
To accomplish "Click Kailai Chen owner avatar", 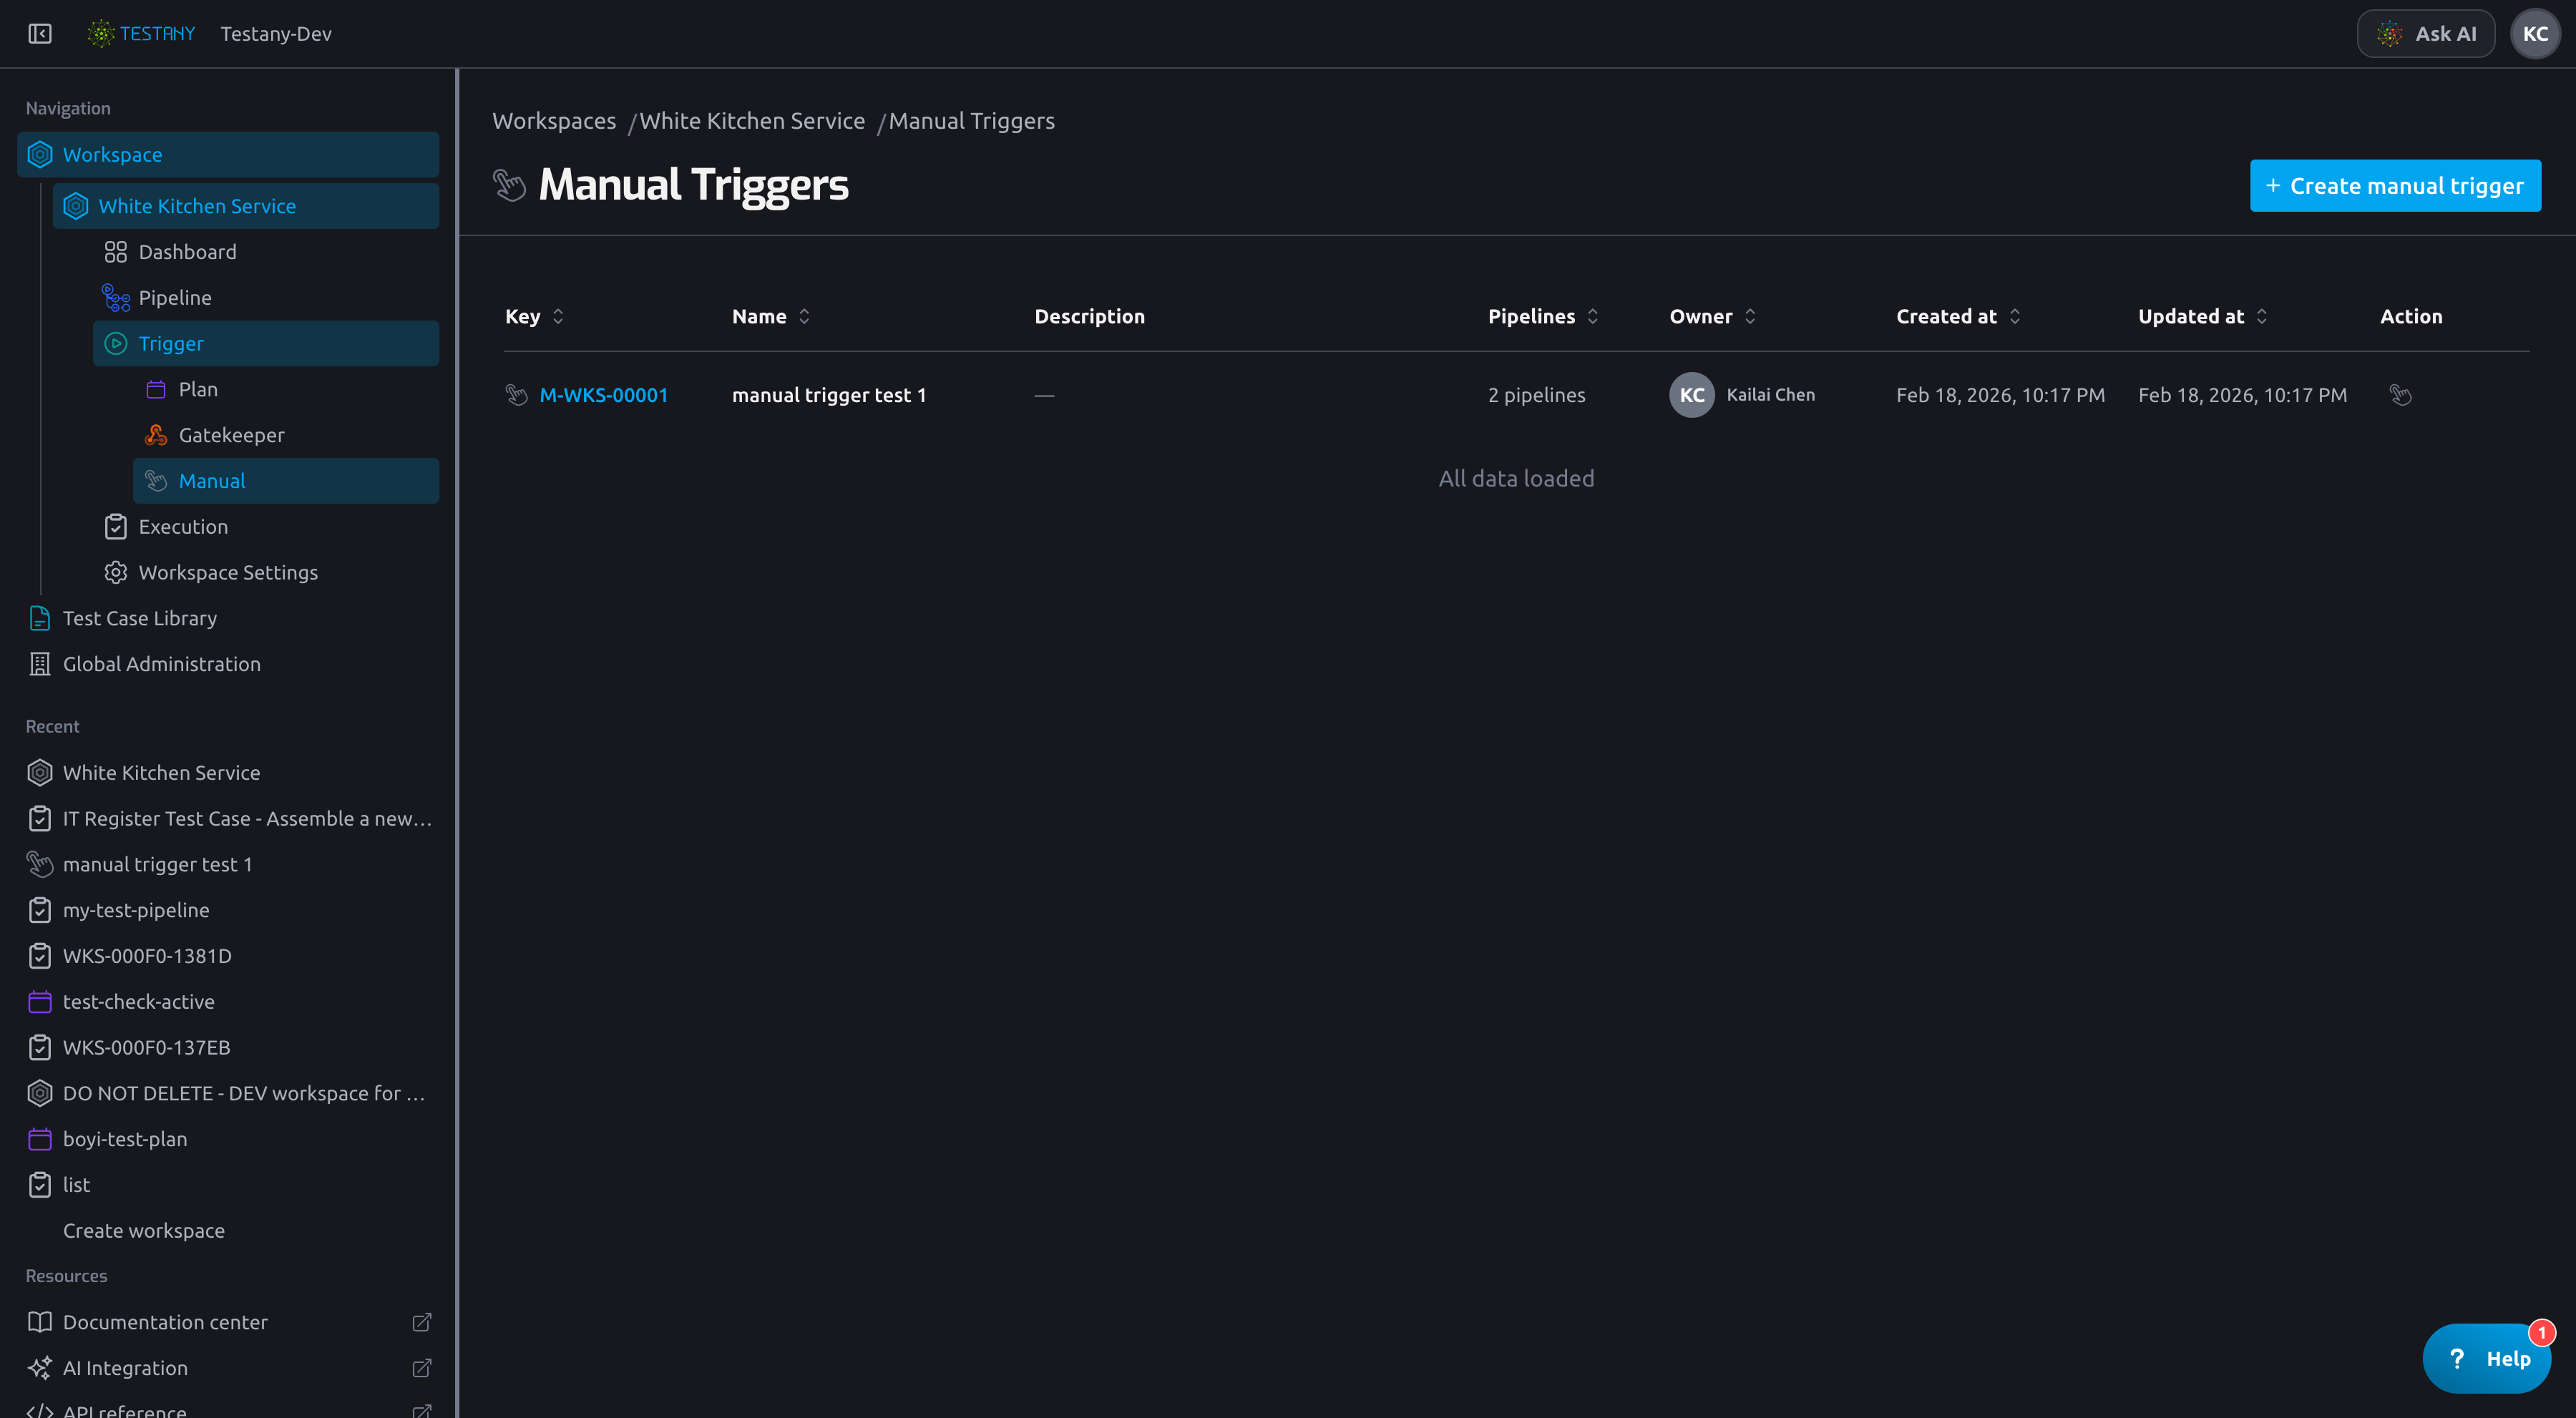I will [1692, 395].
